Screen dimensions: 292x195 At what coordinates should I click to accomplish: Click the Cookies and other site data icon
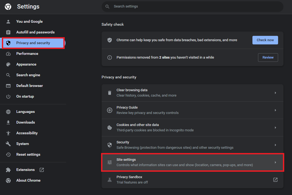pyautogui.click(x=110, y=128)
